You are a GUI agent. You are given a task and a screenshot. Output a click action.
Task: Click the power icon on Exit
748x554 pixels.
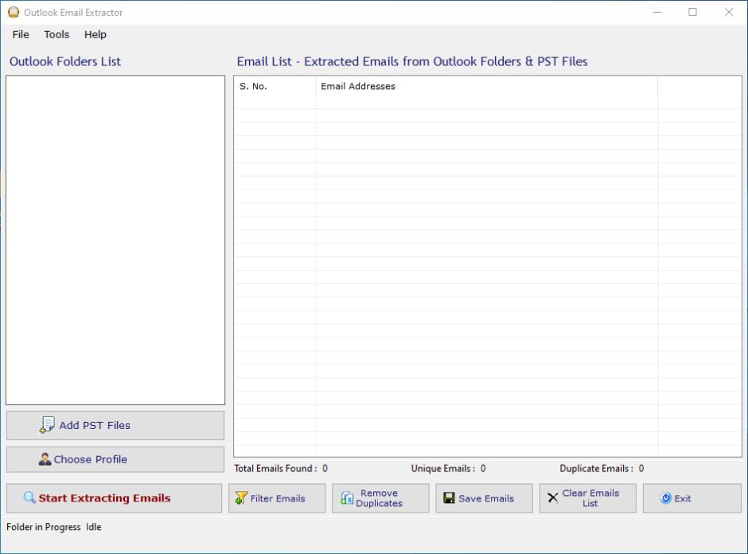coord(665,498)
